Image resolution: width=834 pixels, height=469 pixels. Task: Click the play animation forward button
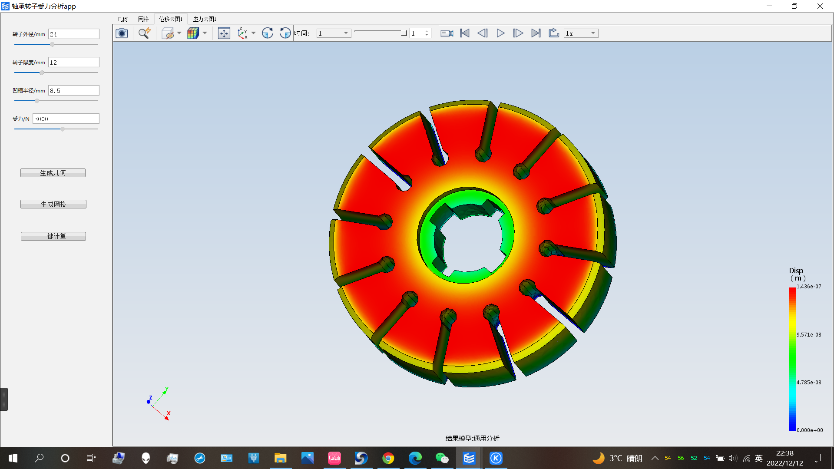[x=500, y=33]
